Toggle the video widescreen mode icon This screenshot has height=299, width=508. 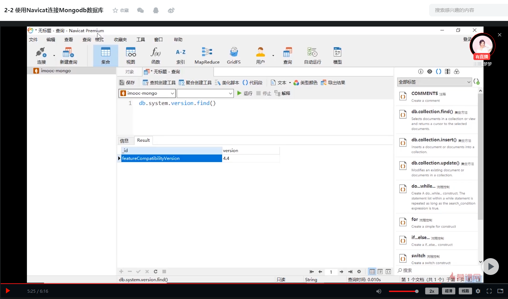pyautogui.click(x=500, y=291)
